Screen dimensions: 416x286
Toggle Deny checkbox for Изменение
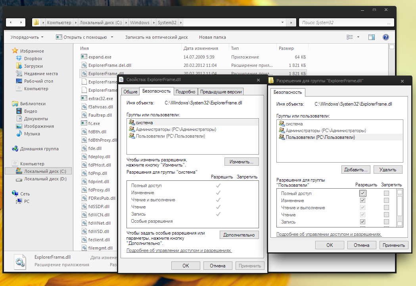point(386,200)
